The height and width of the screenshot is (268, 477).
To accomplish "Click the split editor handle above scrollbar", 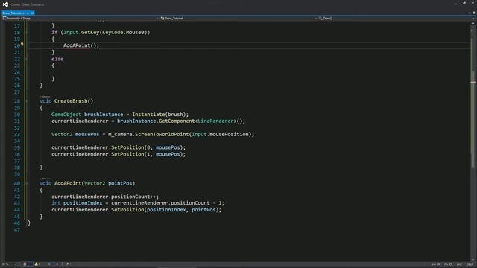I will (473, 23).
